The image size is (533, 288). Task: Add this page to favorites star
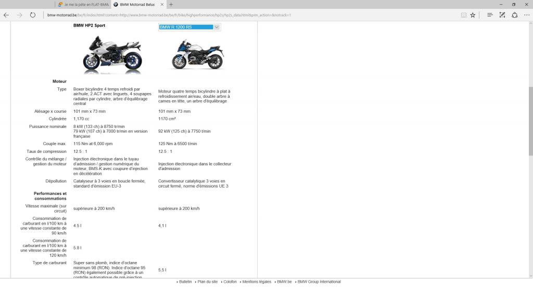coord(473,15)
